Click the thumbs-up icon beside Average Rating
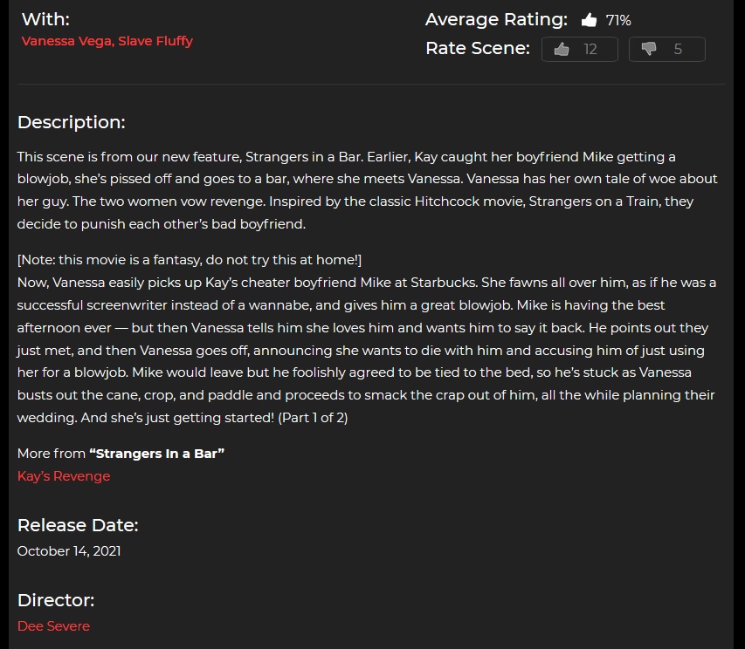Viewport: 745px width, 649px height. 589,20
